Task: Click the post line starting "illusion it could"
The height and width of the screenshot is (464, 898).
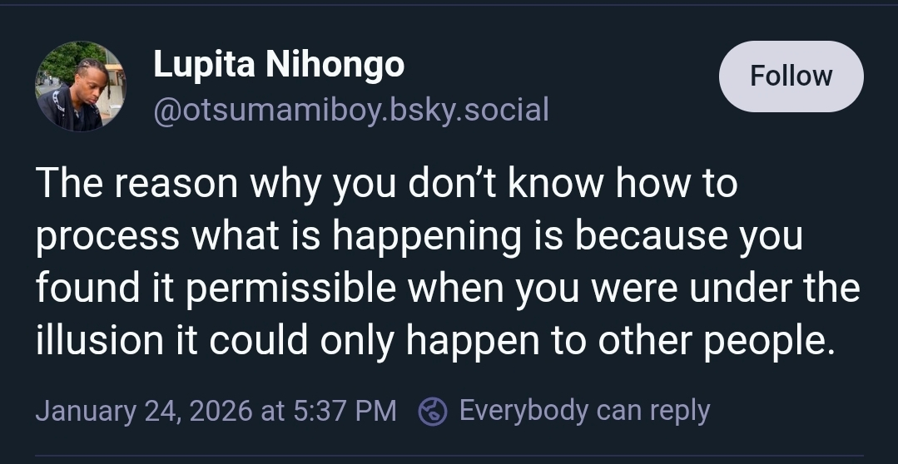Action: point(434,340)
